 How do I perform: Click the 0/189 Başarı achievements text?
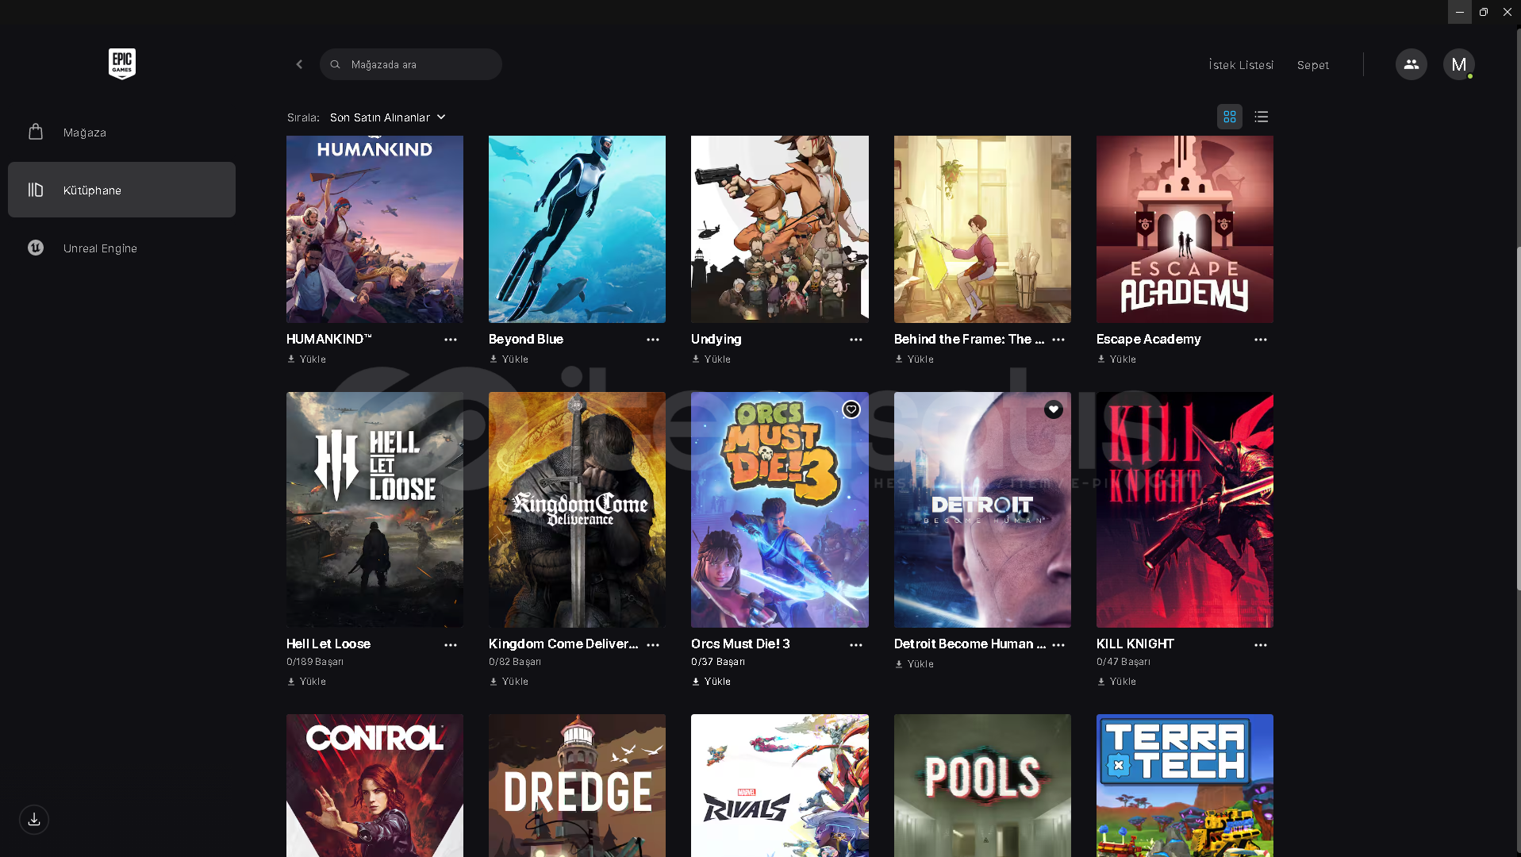point(315,662)
